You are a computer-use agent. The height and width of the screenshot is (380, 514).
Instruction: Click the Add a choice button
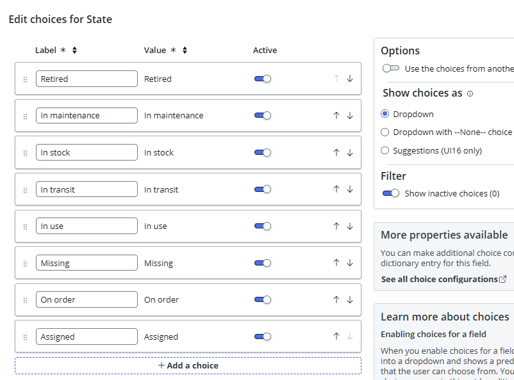pyautogui.click(x=188, y=365)
